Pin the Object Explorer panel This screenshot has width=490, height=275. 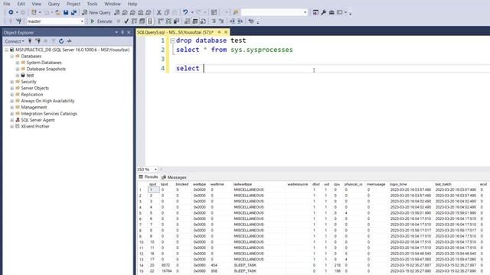coord(122,32)
